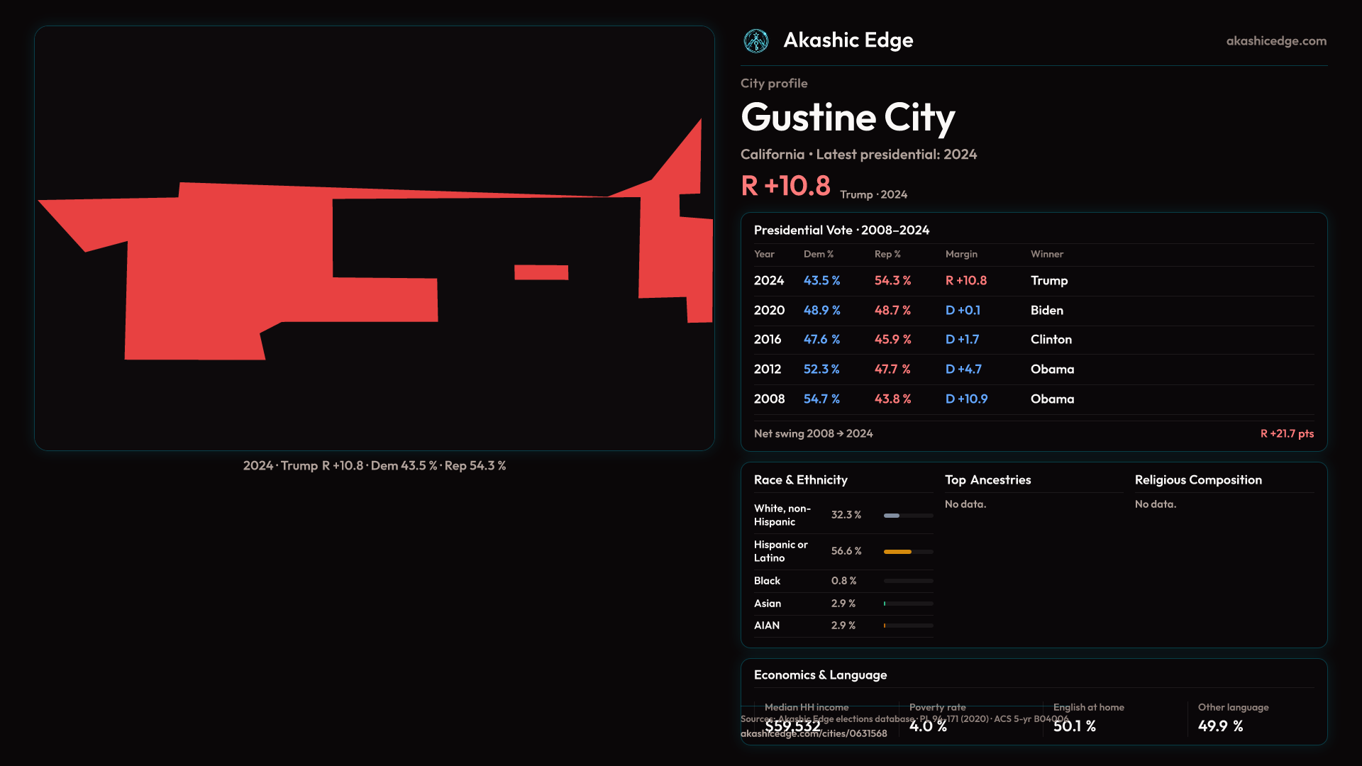The height and width of the screenshot is (766, 1362).
Task: Click the Gustine City title heading
Action: click(x=848, y=117)
